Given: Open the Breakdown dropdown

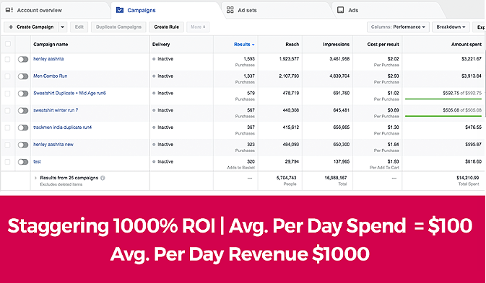Looking at the screenshot, I should point(451,27).
